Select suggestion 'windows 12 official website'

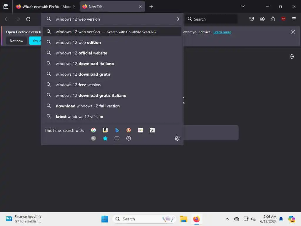pyautogui.click(x=112, y=53)
